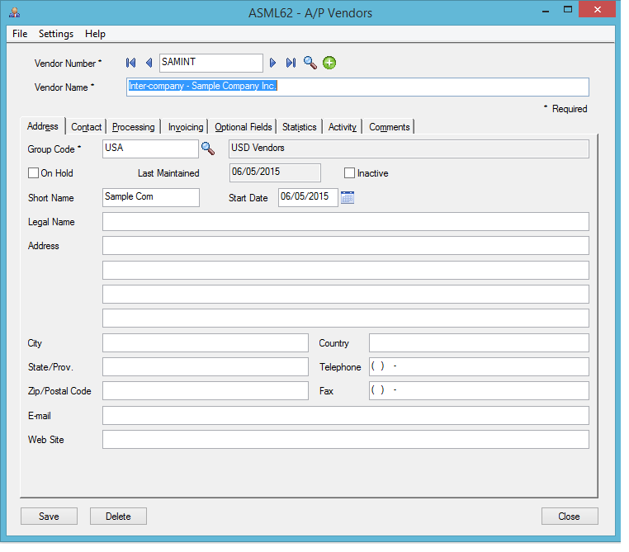Select the Optional Fields tab

pos(243,127)
